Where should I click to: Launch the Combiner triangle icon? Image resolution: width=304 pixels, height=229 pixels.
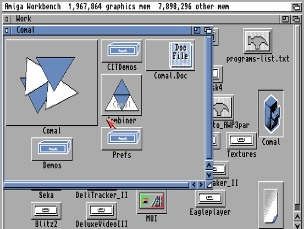coord(121,95)
